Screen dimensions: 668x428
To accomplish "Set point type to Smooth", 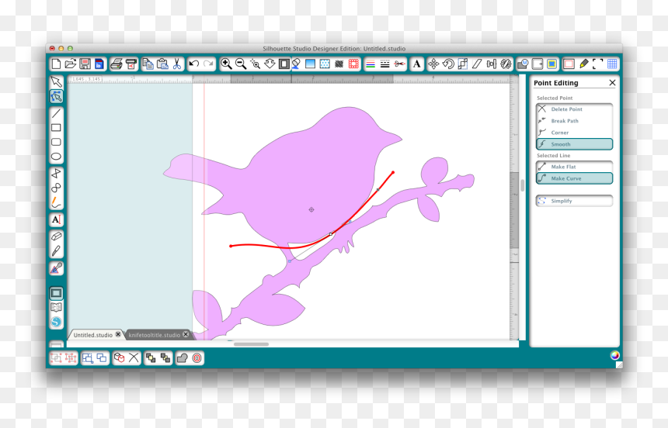I will [x=574, y=144].
